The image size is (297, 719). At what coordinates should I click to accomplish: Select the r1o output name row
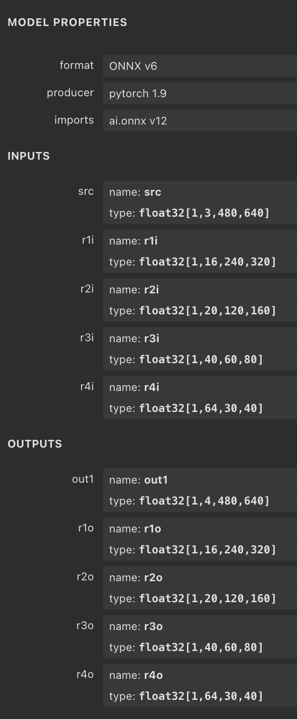coord(200,528)
